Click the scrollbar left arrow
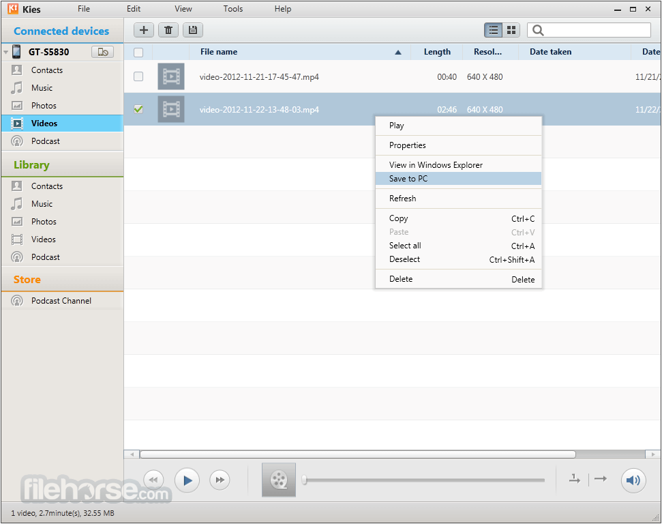 [132, 454]
